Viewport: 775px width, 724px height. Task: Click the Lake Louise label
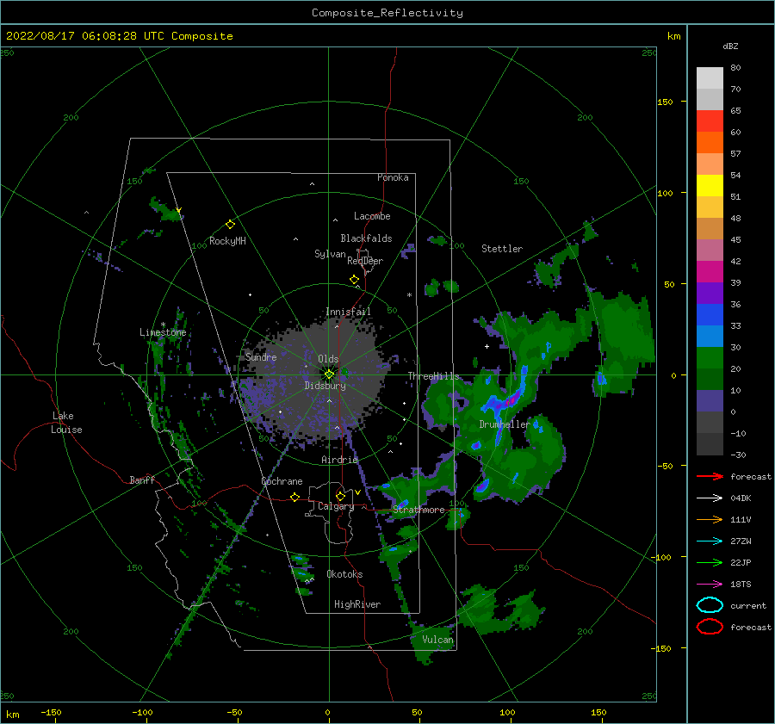point(66,423)
